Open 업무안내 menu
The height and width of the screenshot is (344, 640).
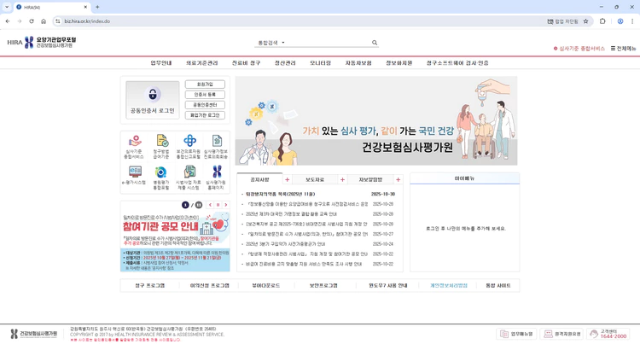161,63
